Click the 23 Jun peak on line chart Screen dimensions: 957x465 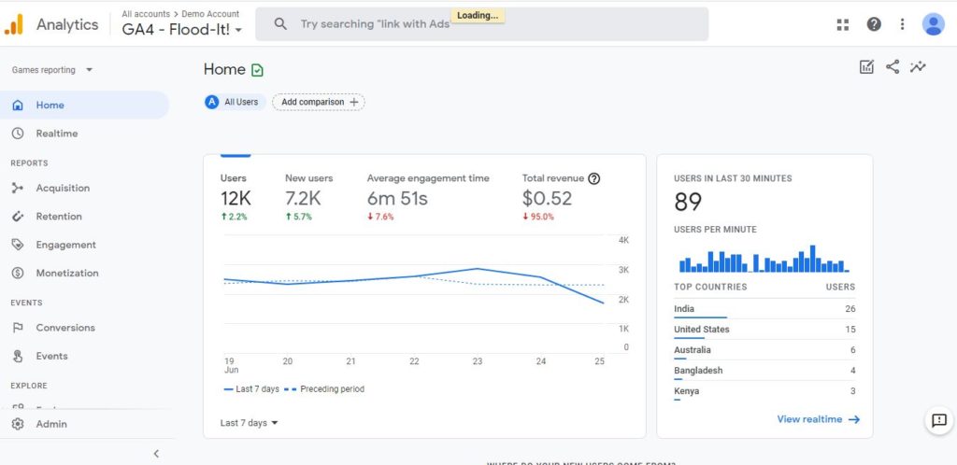(478, 269)
